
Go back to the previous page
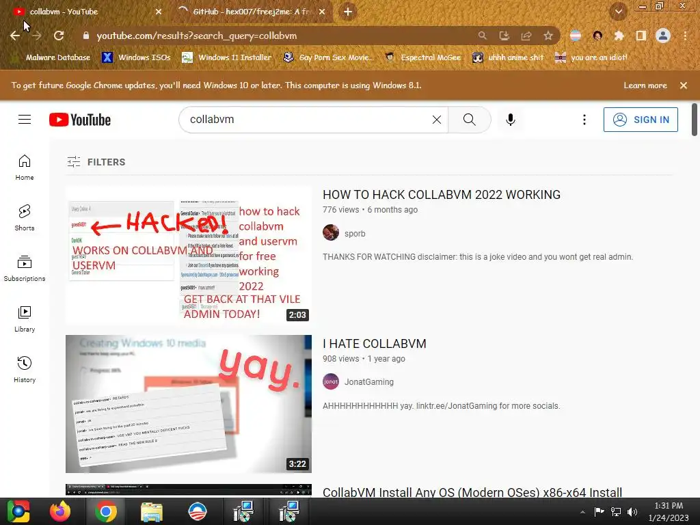(15, 36)
